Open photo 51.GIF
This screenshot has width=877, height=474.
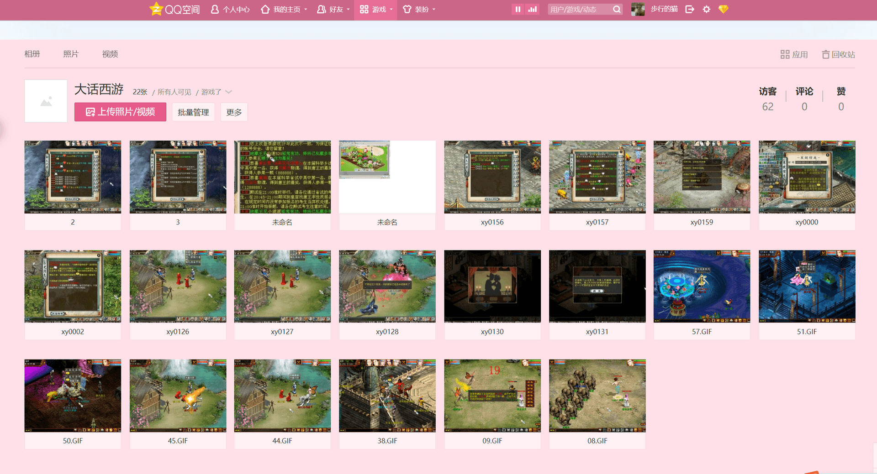tap(807, 286)
